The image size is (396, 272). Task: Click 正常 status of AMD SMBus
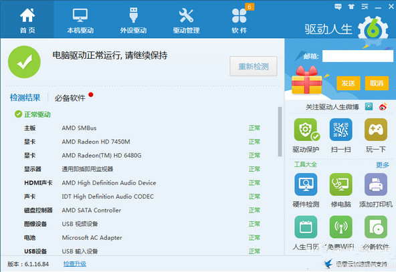[x=254, y=128]
